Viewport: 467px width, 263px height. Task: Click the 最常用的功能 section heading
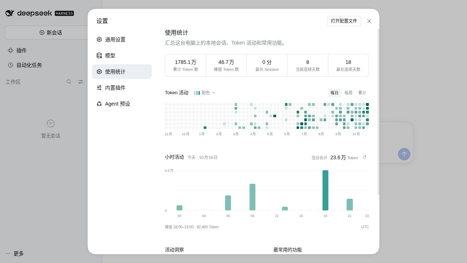287,250
